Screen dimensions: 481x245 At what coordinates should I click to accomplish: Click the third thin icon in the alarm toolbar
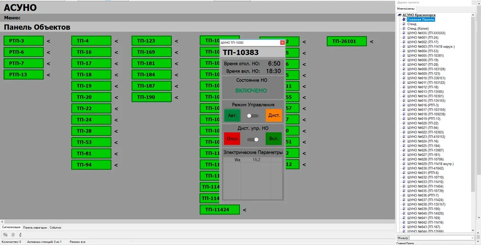pyautogui.click(x=20, y=235)
